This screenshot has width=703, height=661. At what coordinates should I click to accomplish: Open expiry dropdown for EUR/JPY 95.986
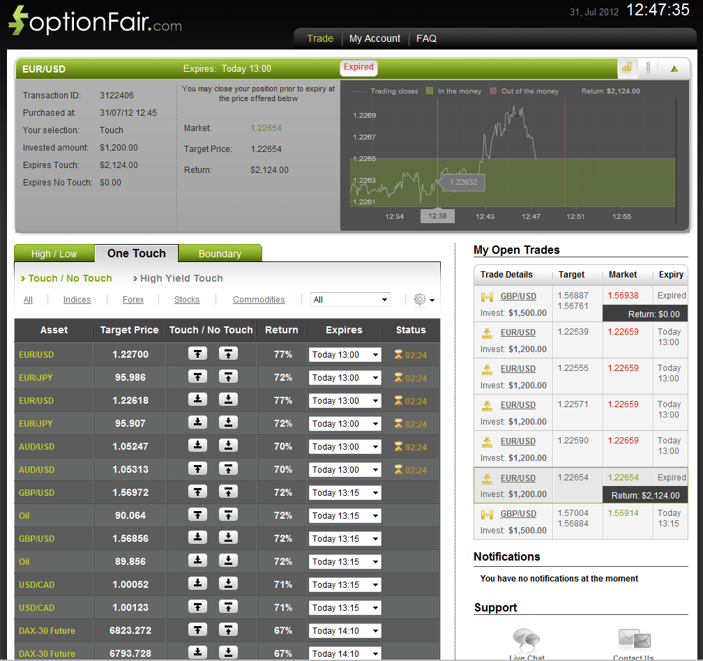coord(345,378)
